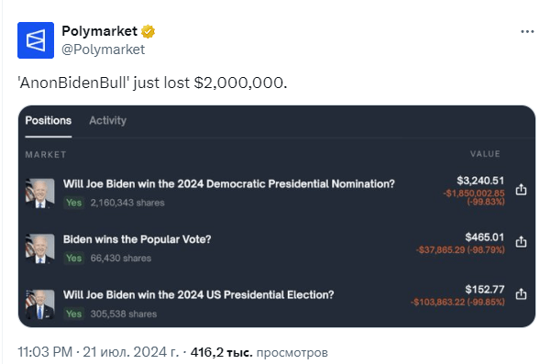The height and width of the screenshot is (364, 551).
Task: Click the $3,240.51 position value
Action: 480,181
